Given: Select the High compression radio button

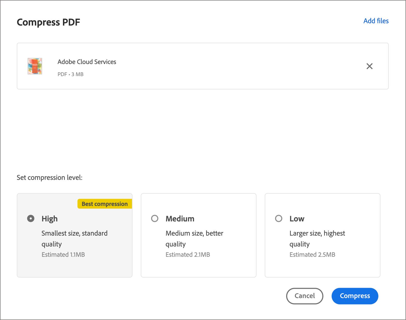Looking at the screenshot, I should click(31, 219).
